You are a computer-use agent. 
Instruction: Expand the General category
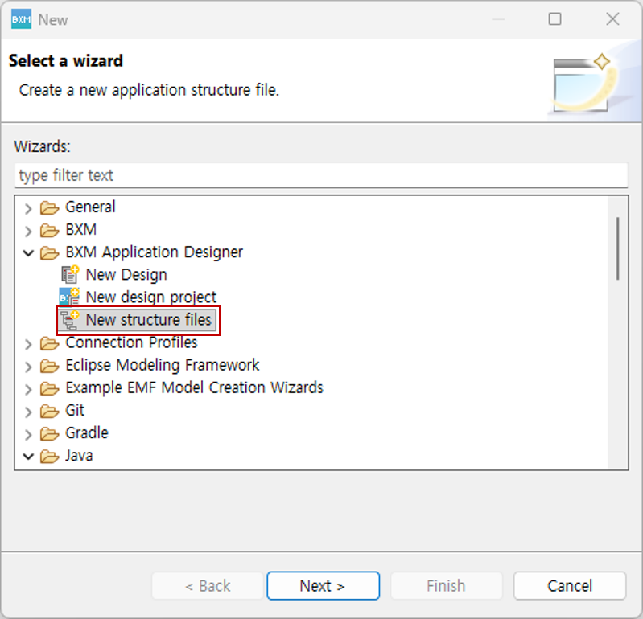29,208
